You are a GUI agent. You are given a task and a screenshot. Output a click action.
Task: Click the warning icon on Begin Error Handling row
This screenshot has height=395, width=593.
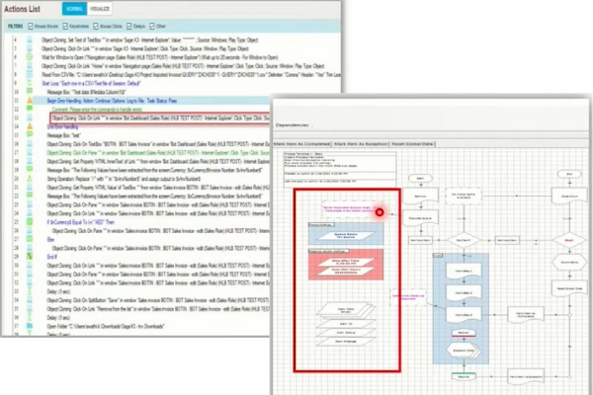tap(30, 101)
